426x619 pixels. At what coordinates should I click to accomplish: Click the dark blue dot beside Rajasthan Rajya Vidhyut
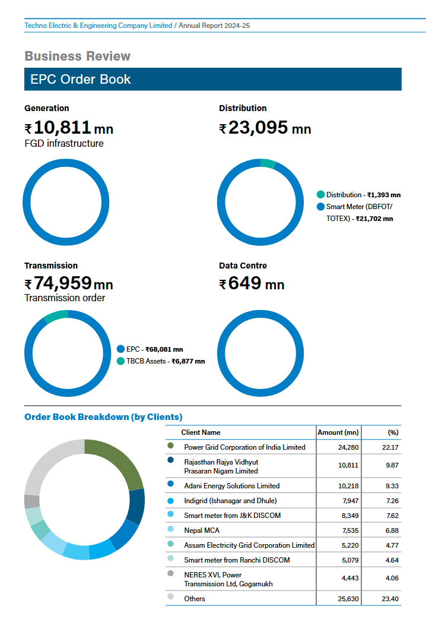[171, 460]
